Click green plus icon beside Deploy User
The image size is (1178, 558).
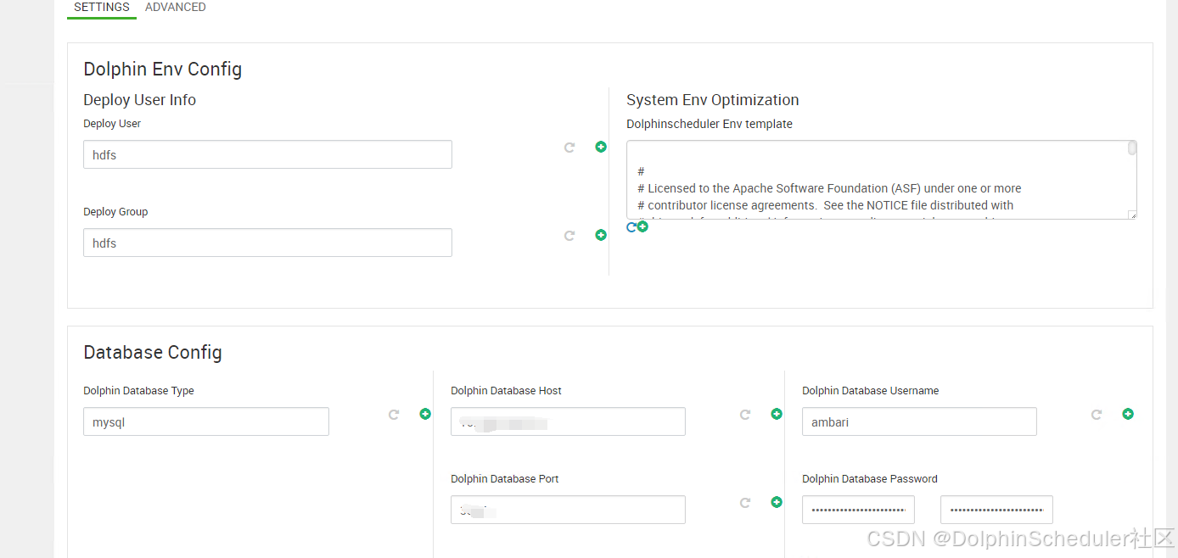pyautogui.click(x=601, y=147)
